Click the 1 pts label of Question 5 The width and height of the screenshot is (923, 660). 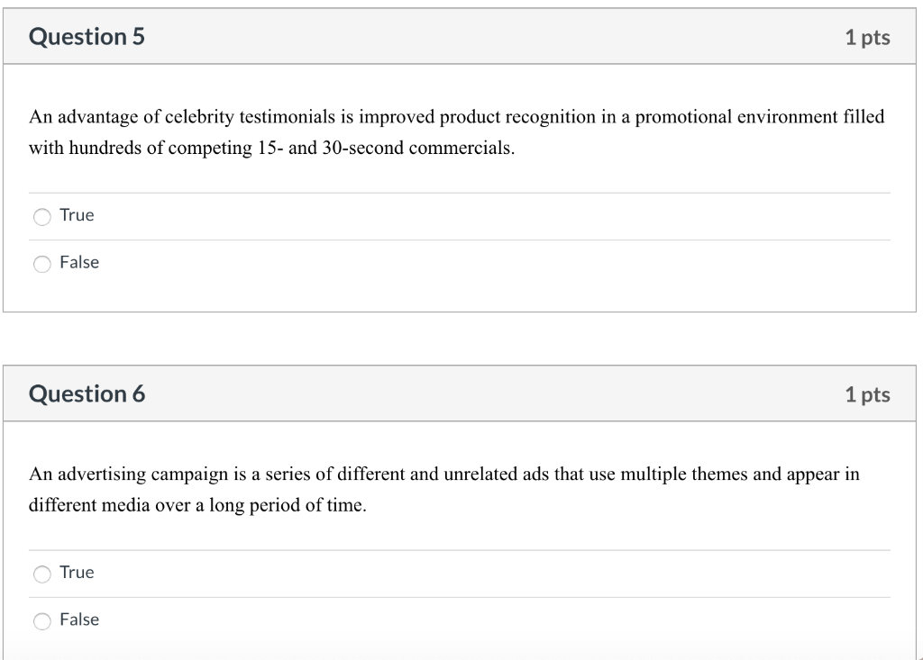(x=867, y=38)
